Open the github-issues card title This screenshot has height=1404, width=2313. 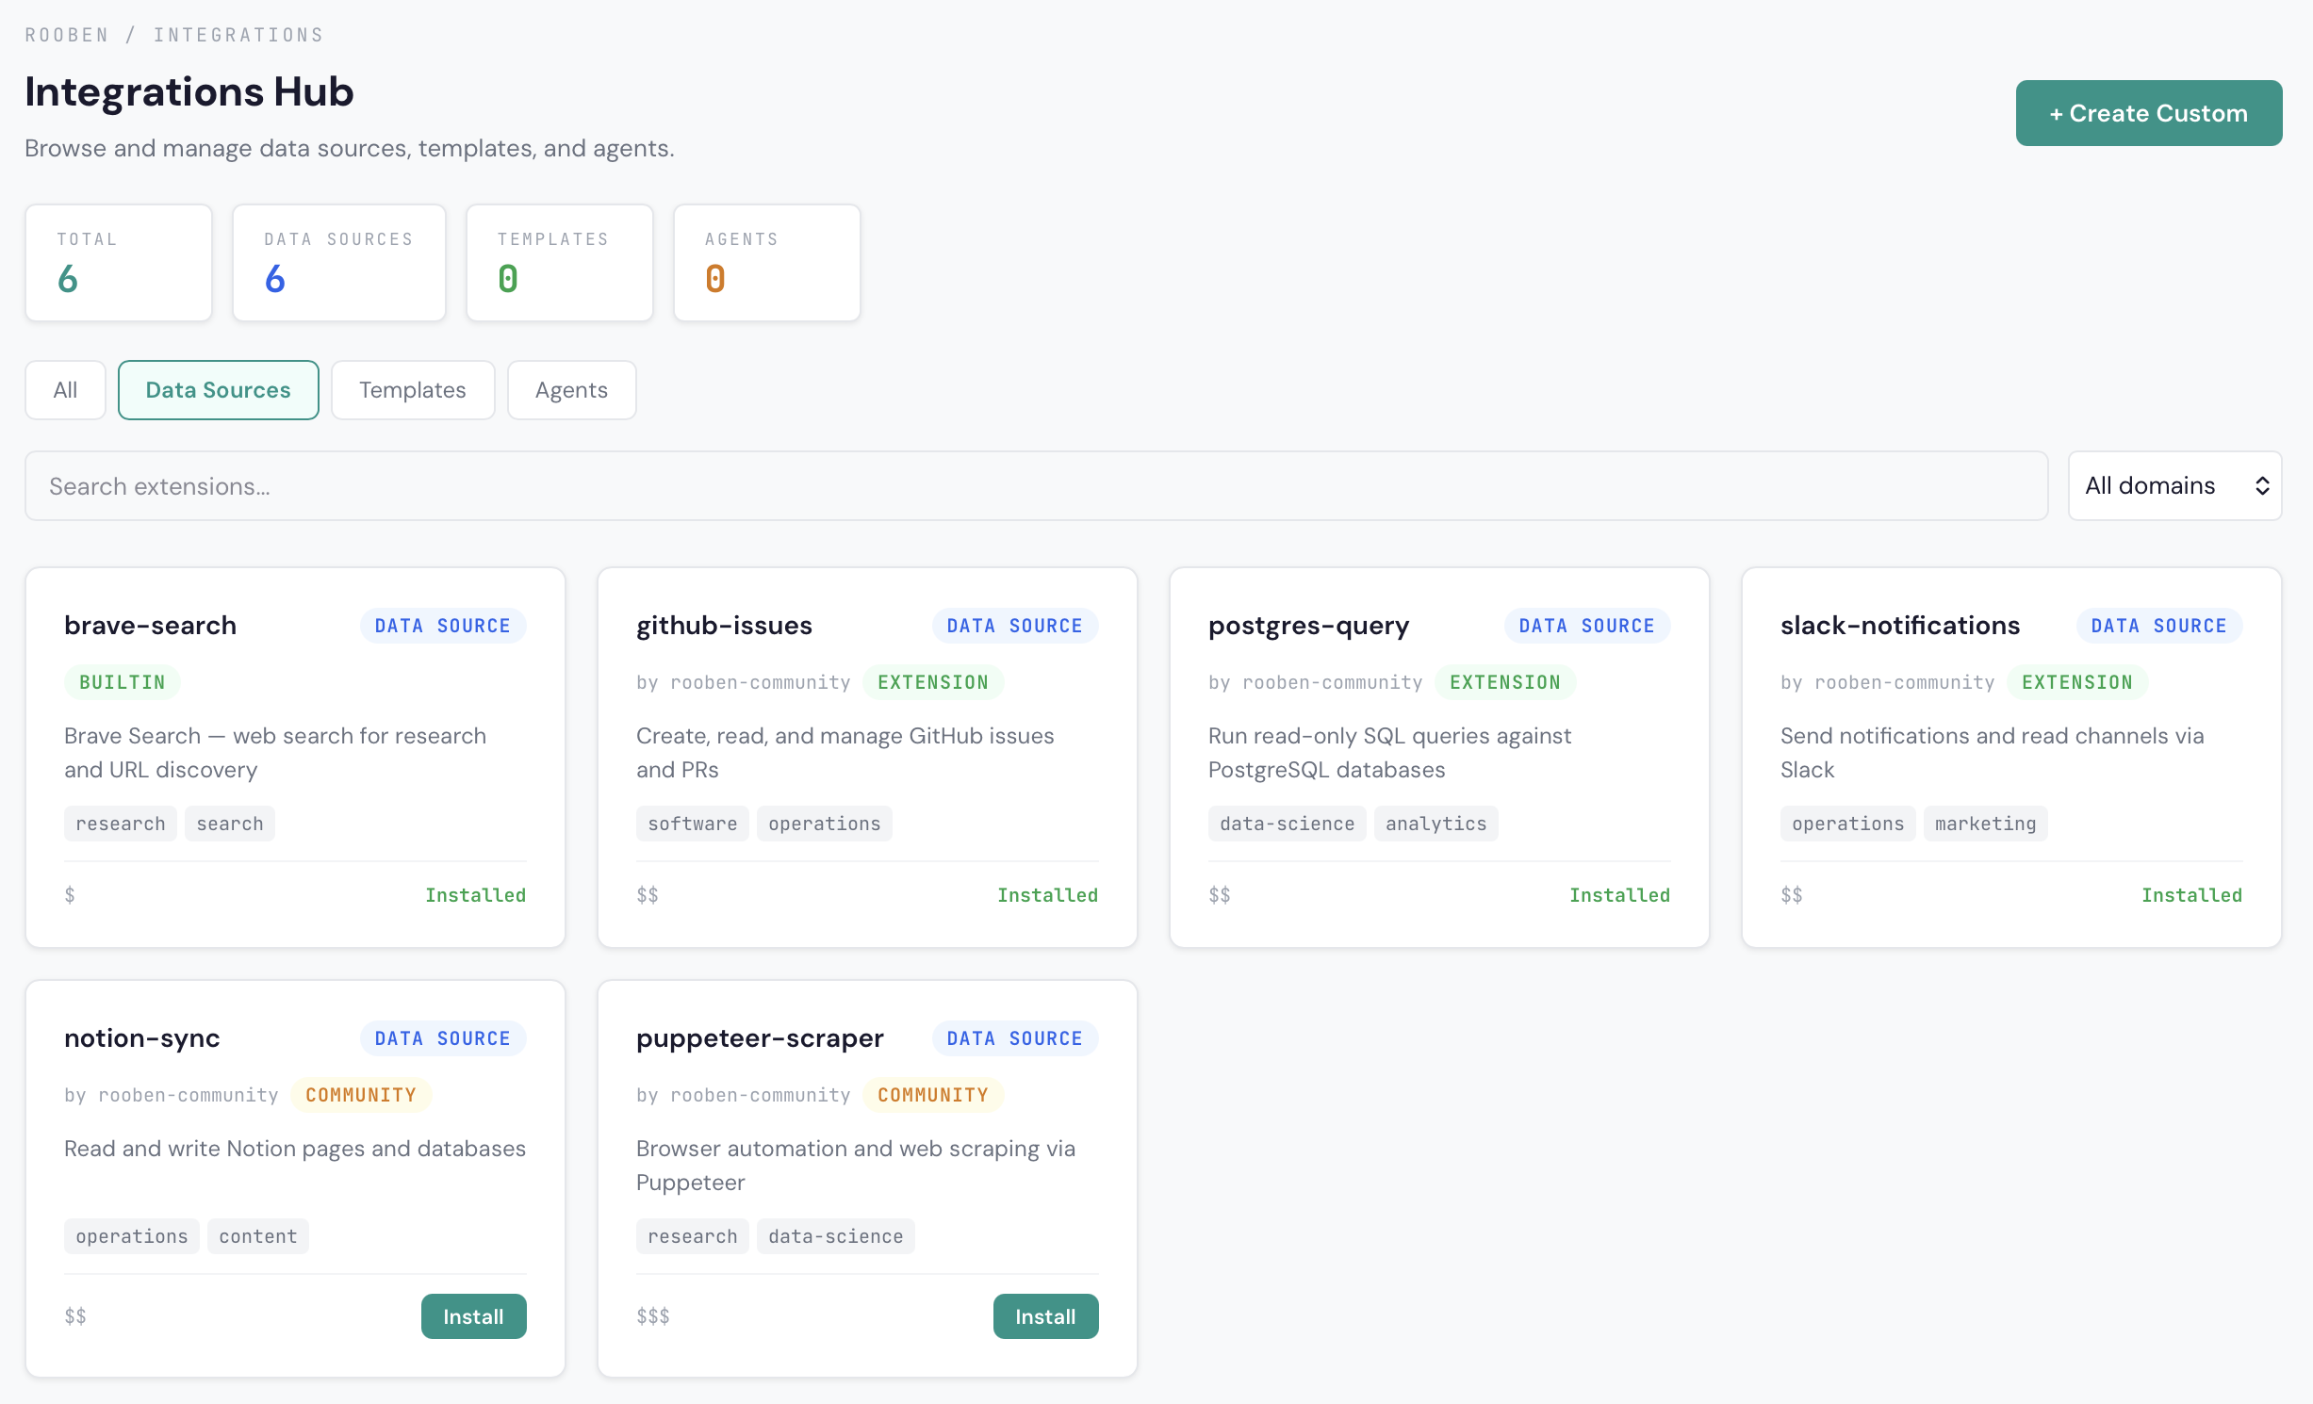(724, 626)
